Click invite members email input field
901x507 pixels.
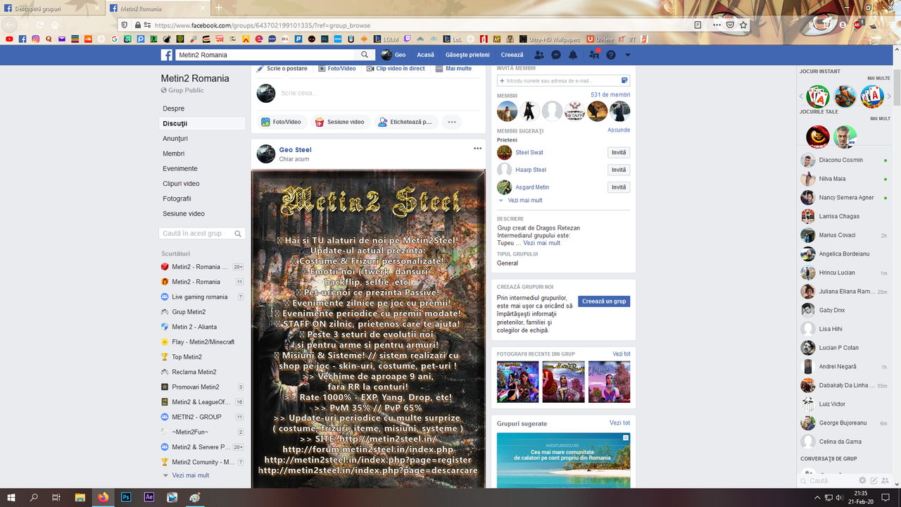point(563,81)
